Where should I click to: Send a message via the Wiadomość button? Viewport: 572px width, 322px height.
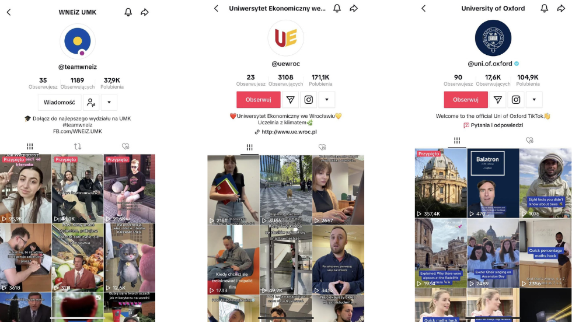point(60,103)
